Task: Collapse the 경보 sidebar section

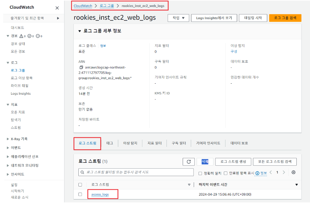Action: point(8,36)
